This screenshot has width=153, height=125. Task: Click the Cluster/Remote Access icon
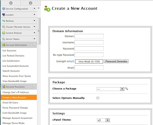[x=4, y=27]
